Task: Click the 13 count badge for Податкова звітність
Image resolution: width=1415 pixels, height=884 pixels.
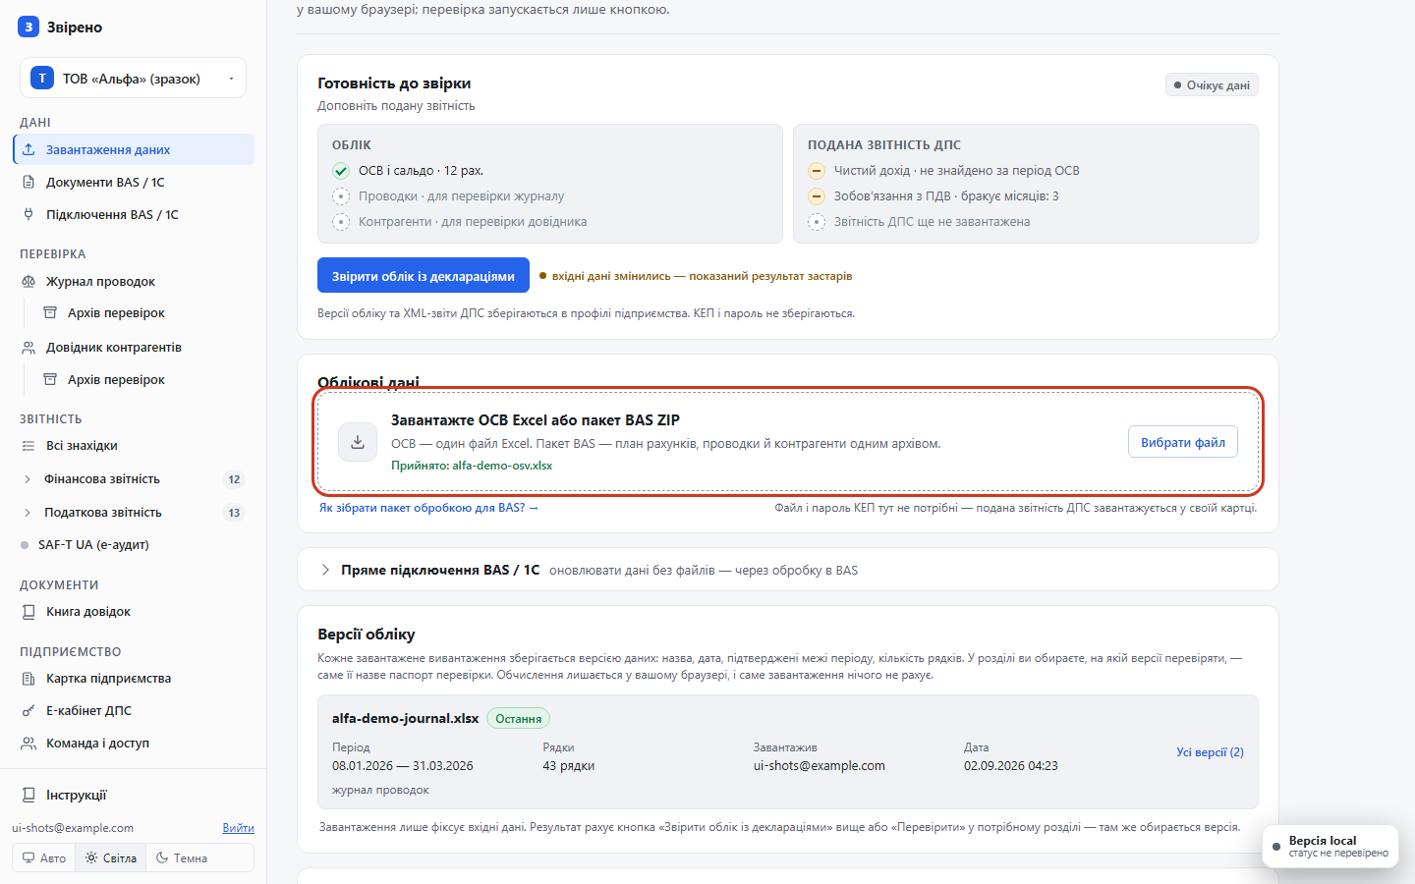Action: pyautogui.click(x=234, y=513)
